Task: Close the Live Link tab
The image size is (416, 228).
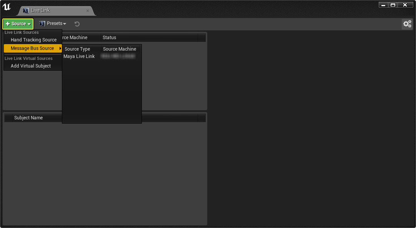Action: click(88, 11)
